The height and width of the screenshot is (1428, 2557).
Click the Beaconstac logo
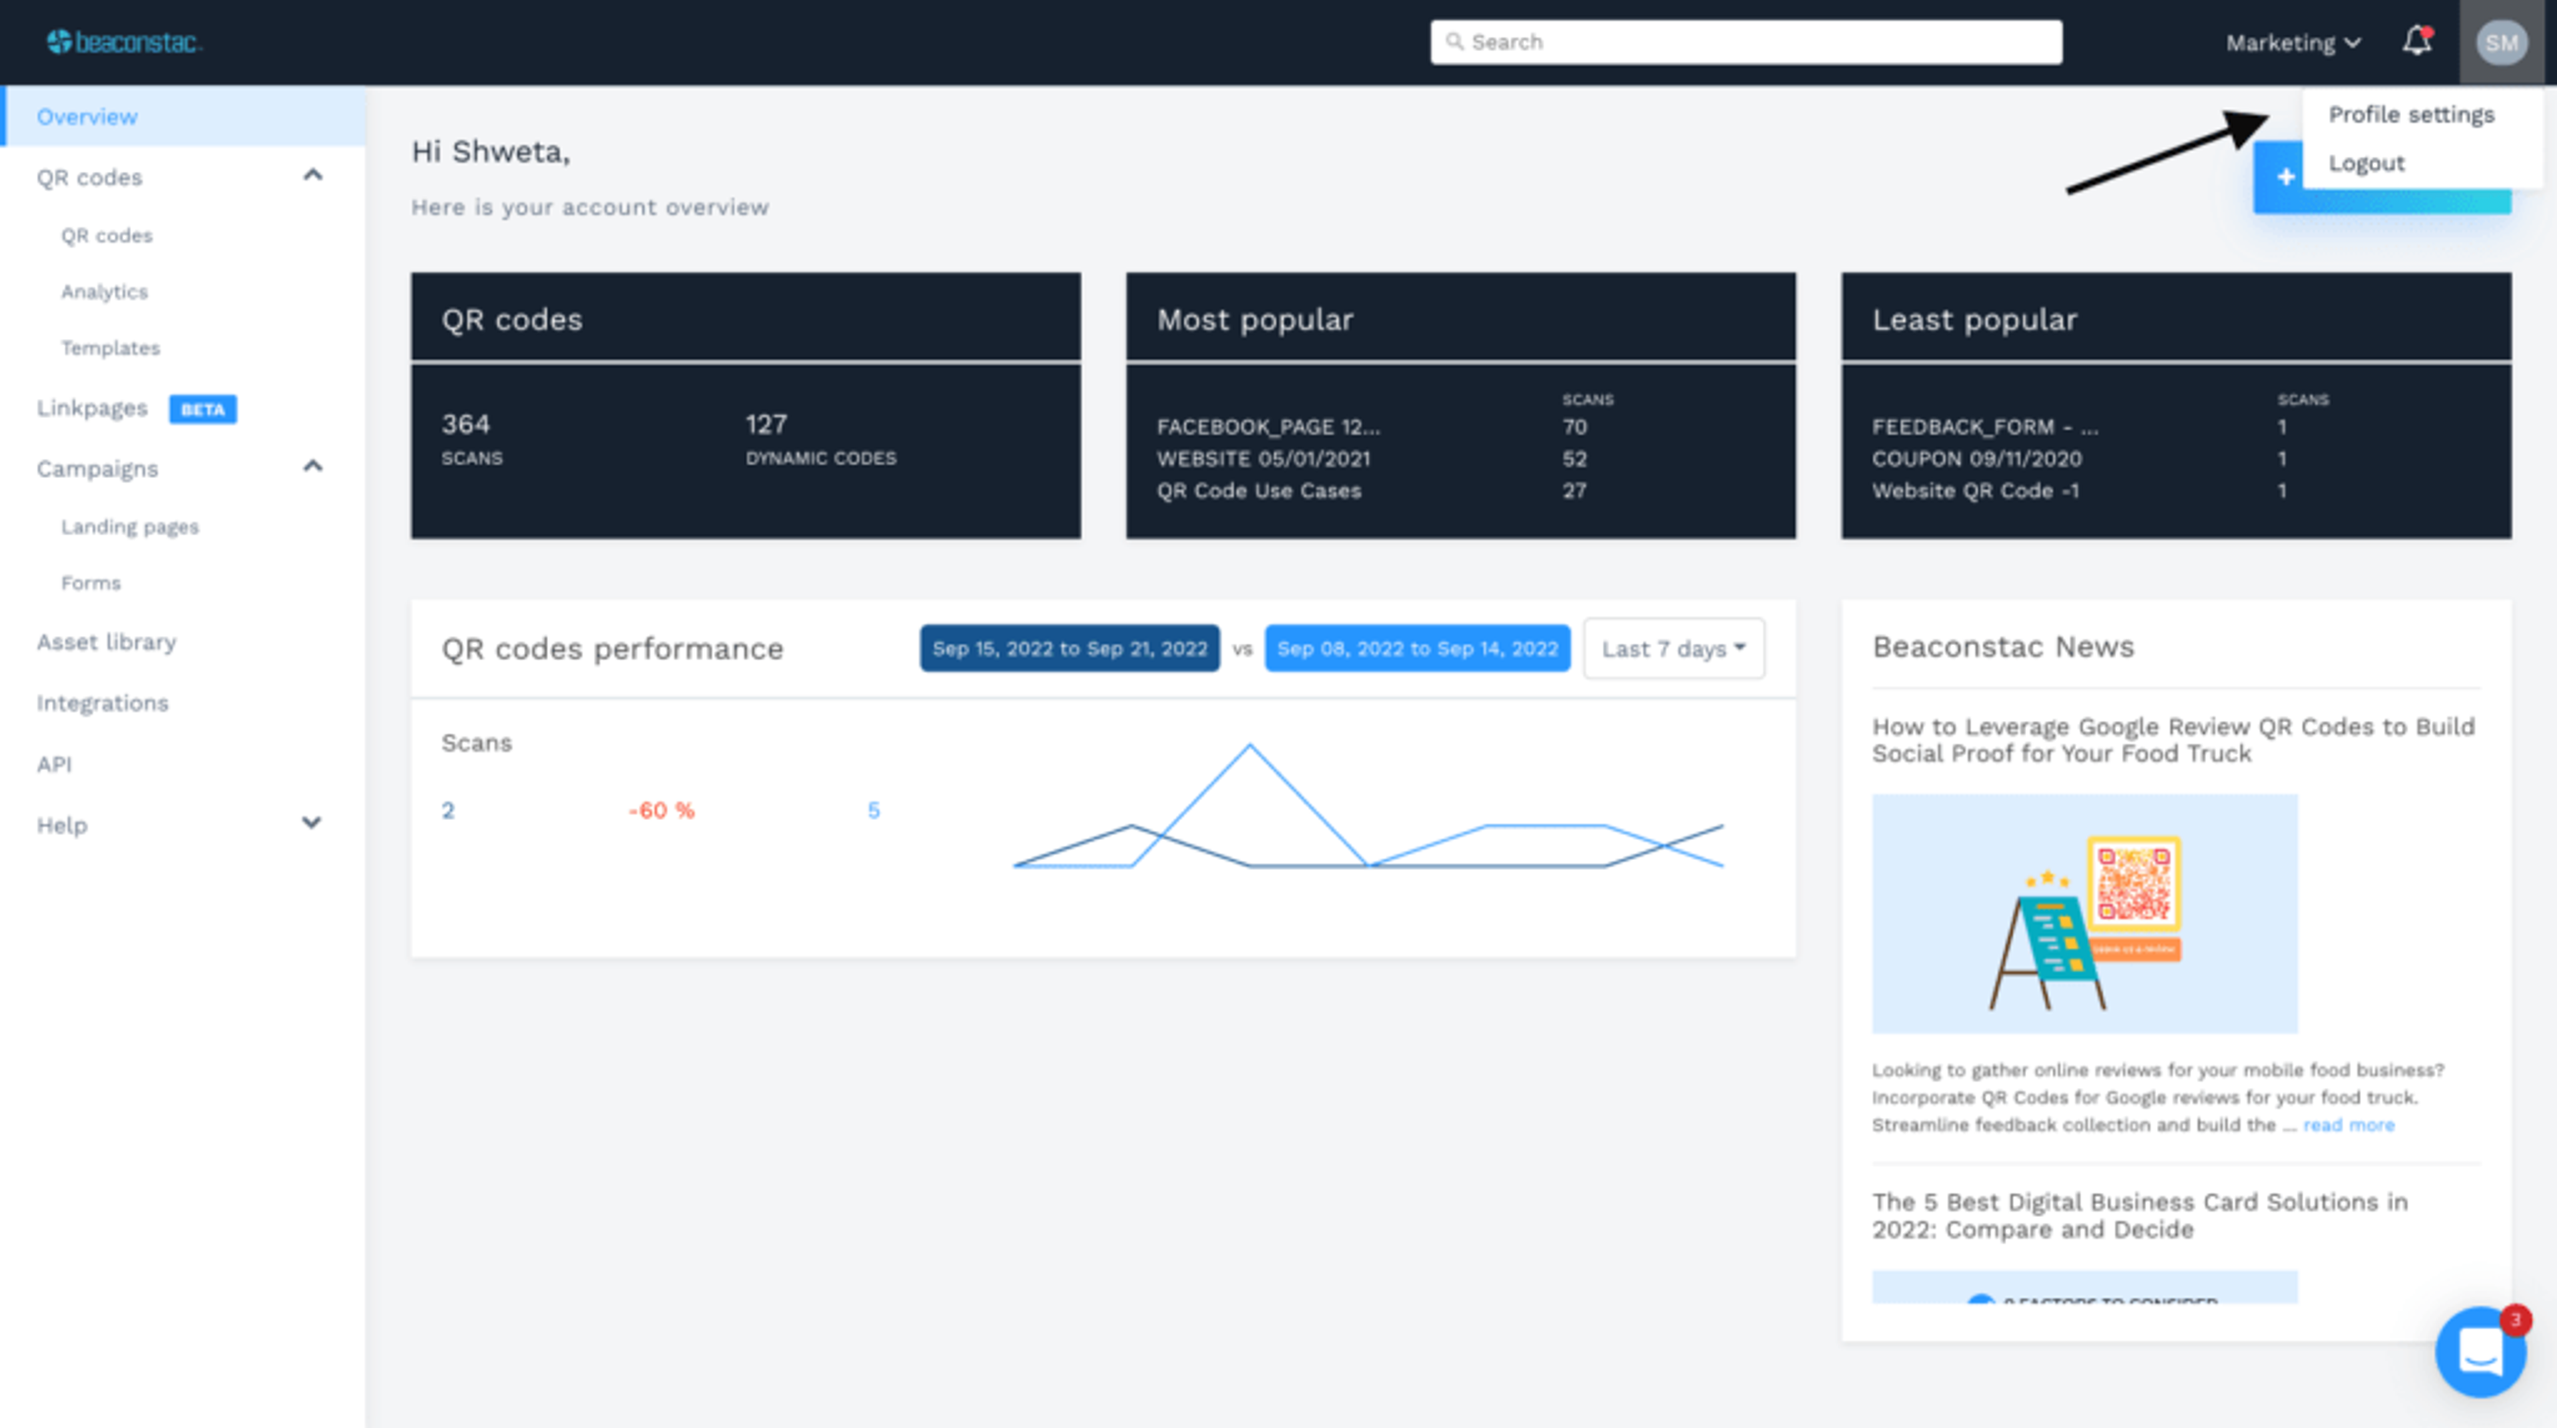(124, 42)
